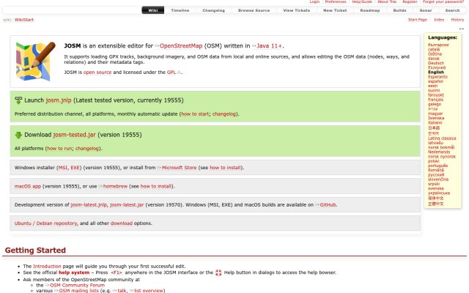Open the New Ticket tab
This screenshot has width=469, height=293.
point(335,10)
